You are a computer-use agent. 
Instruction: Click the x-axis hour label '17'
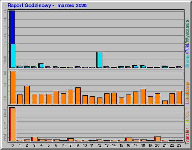[x=136, y=145]
